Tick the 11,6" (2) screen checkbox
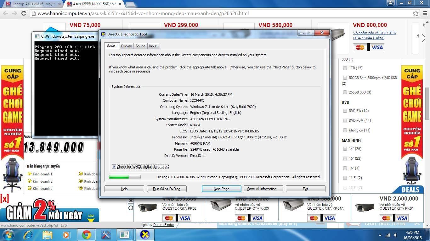The height and width of the screenshot is (241, 430). pyautogui.click(x=345, y=178)
